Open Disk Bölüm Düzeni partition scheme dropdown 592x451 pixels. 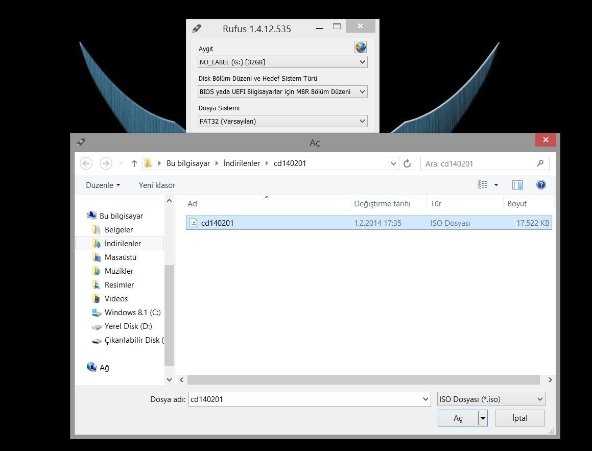click(282, 92)
